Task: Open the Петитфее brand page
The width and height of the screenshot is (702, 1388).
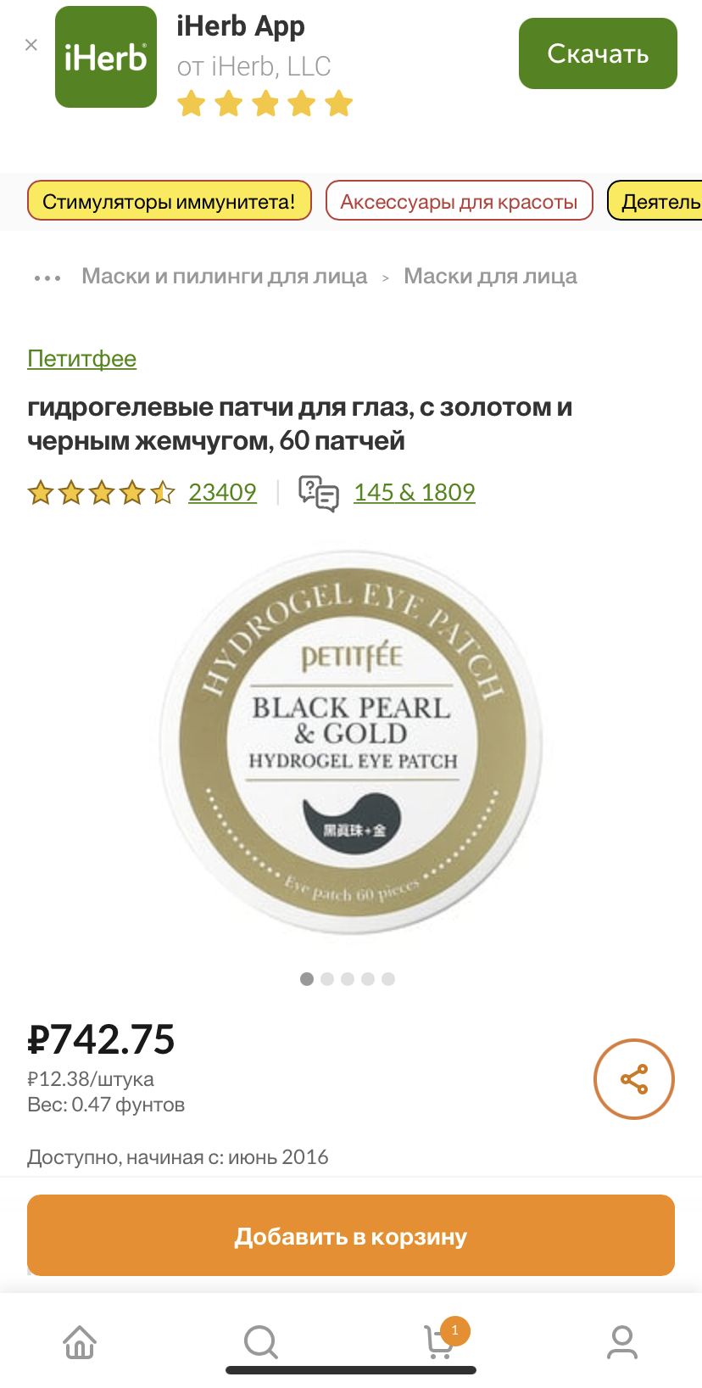Action: [81, 359]
